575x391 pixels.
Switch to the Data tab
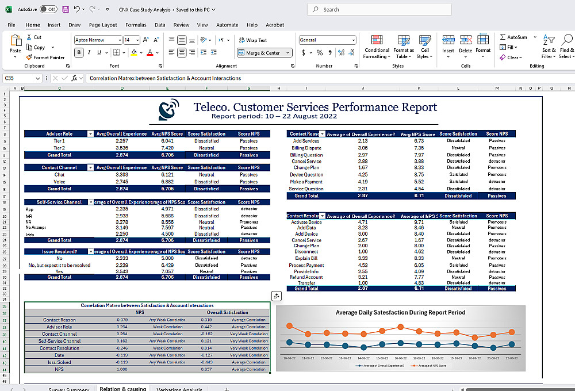[x=160, y=25]
